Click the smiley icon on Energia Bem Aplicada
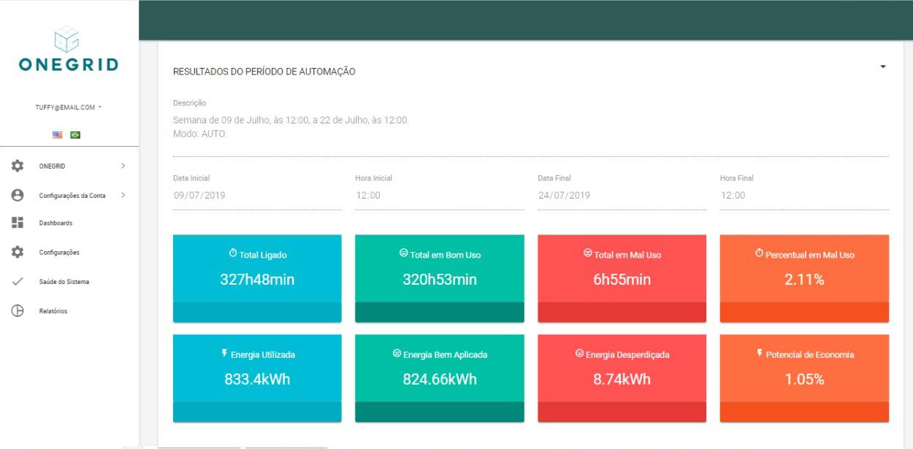The width and height of the screenshot is (913, 449). coord(397,353)
